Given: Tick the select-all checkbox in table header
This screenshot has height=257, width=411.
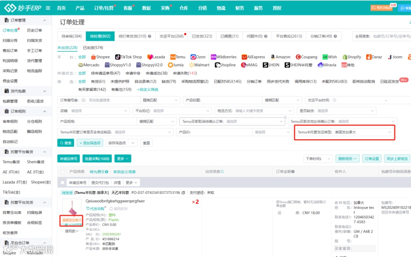Looking at the screenshot, I should [62, 171].
